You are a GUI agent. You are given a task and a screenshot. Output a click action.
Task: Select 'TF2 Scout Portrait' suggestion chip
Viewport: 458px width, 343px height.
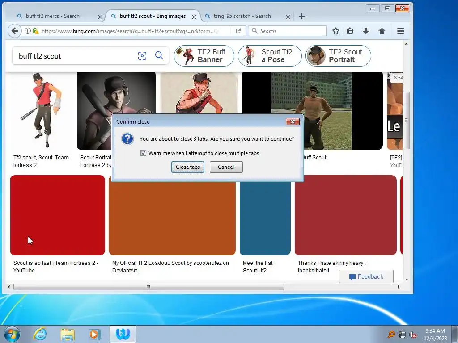click(x=338, y=56)
